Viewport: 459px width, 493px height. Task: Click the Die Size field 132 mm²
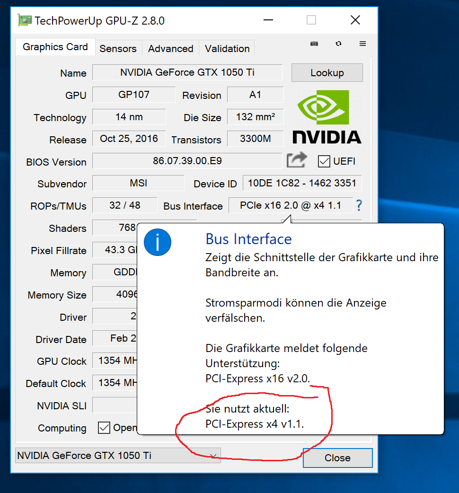click(255, 117)
